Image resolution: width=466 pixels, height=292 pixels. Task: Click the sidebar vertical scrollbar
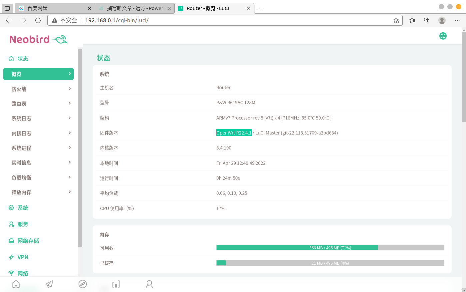point(80,148)
